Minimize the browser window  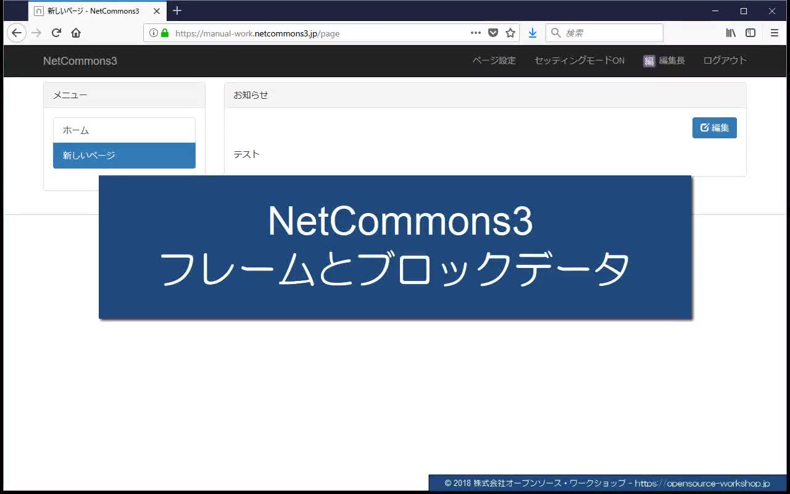715,11
